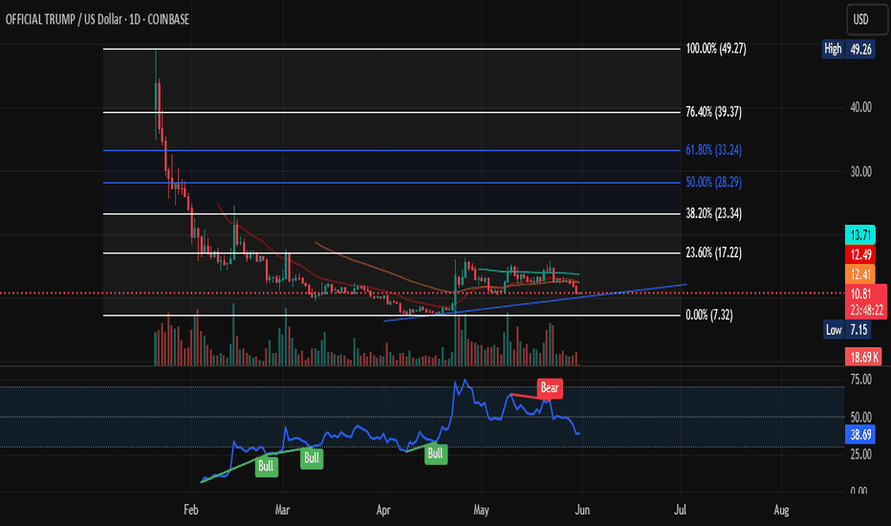Click the Bull label below April

click(x=435, y=453)
